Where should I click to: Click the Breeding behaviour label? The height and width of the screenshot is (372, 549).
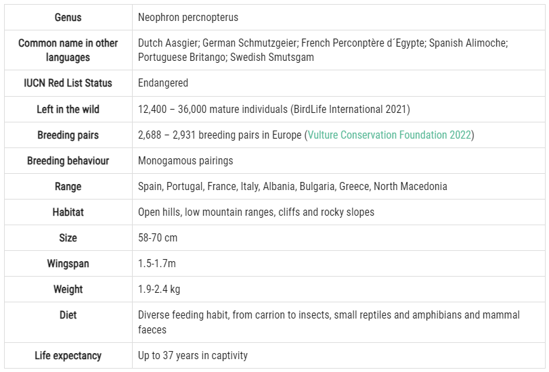68,161
